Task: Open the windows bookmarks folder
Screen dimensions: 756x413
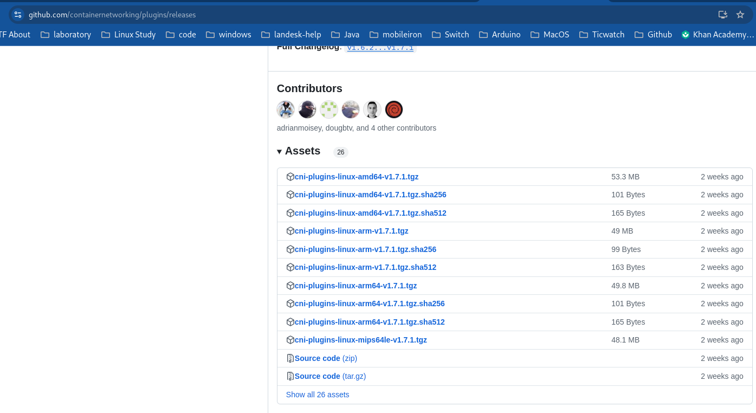Action: coord(228,34)
